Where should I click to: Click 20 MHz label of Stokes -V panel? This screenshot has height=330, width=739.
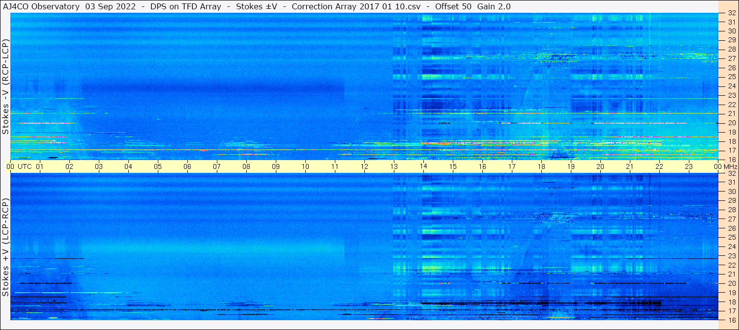click(731, 123)
